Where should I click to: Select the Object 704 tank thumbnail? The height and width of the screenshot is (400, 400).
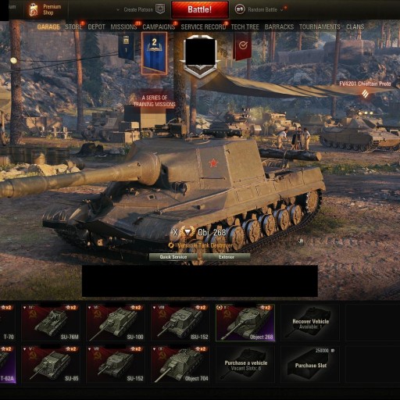tap(180, 364)
